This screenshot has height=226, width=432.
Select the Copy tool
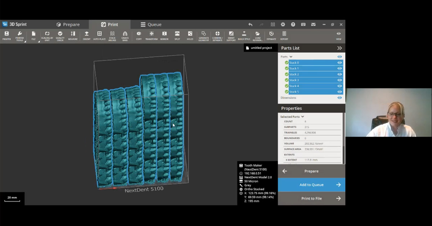click(x=139, y=36)
